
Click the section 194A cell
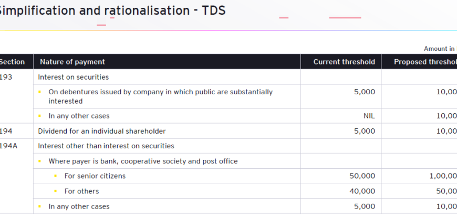point(16,146)
